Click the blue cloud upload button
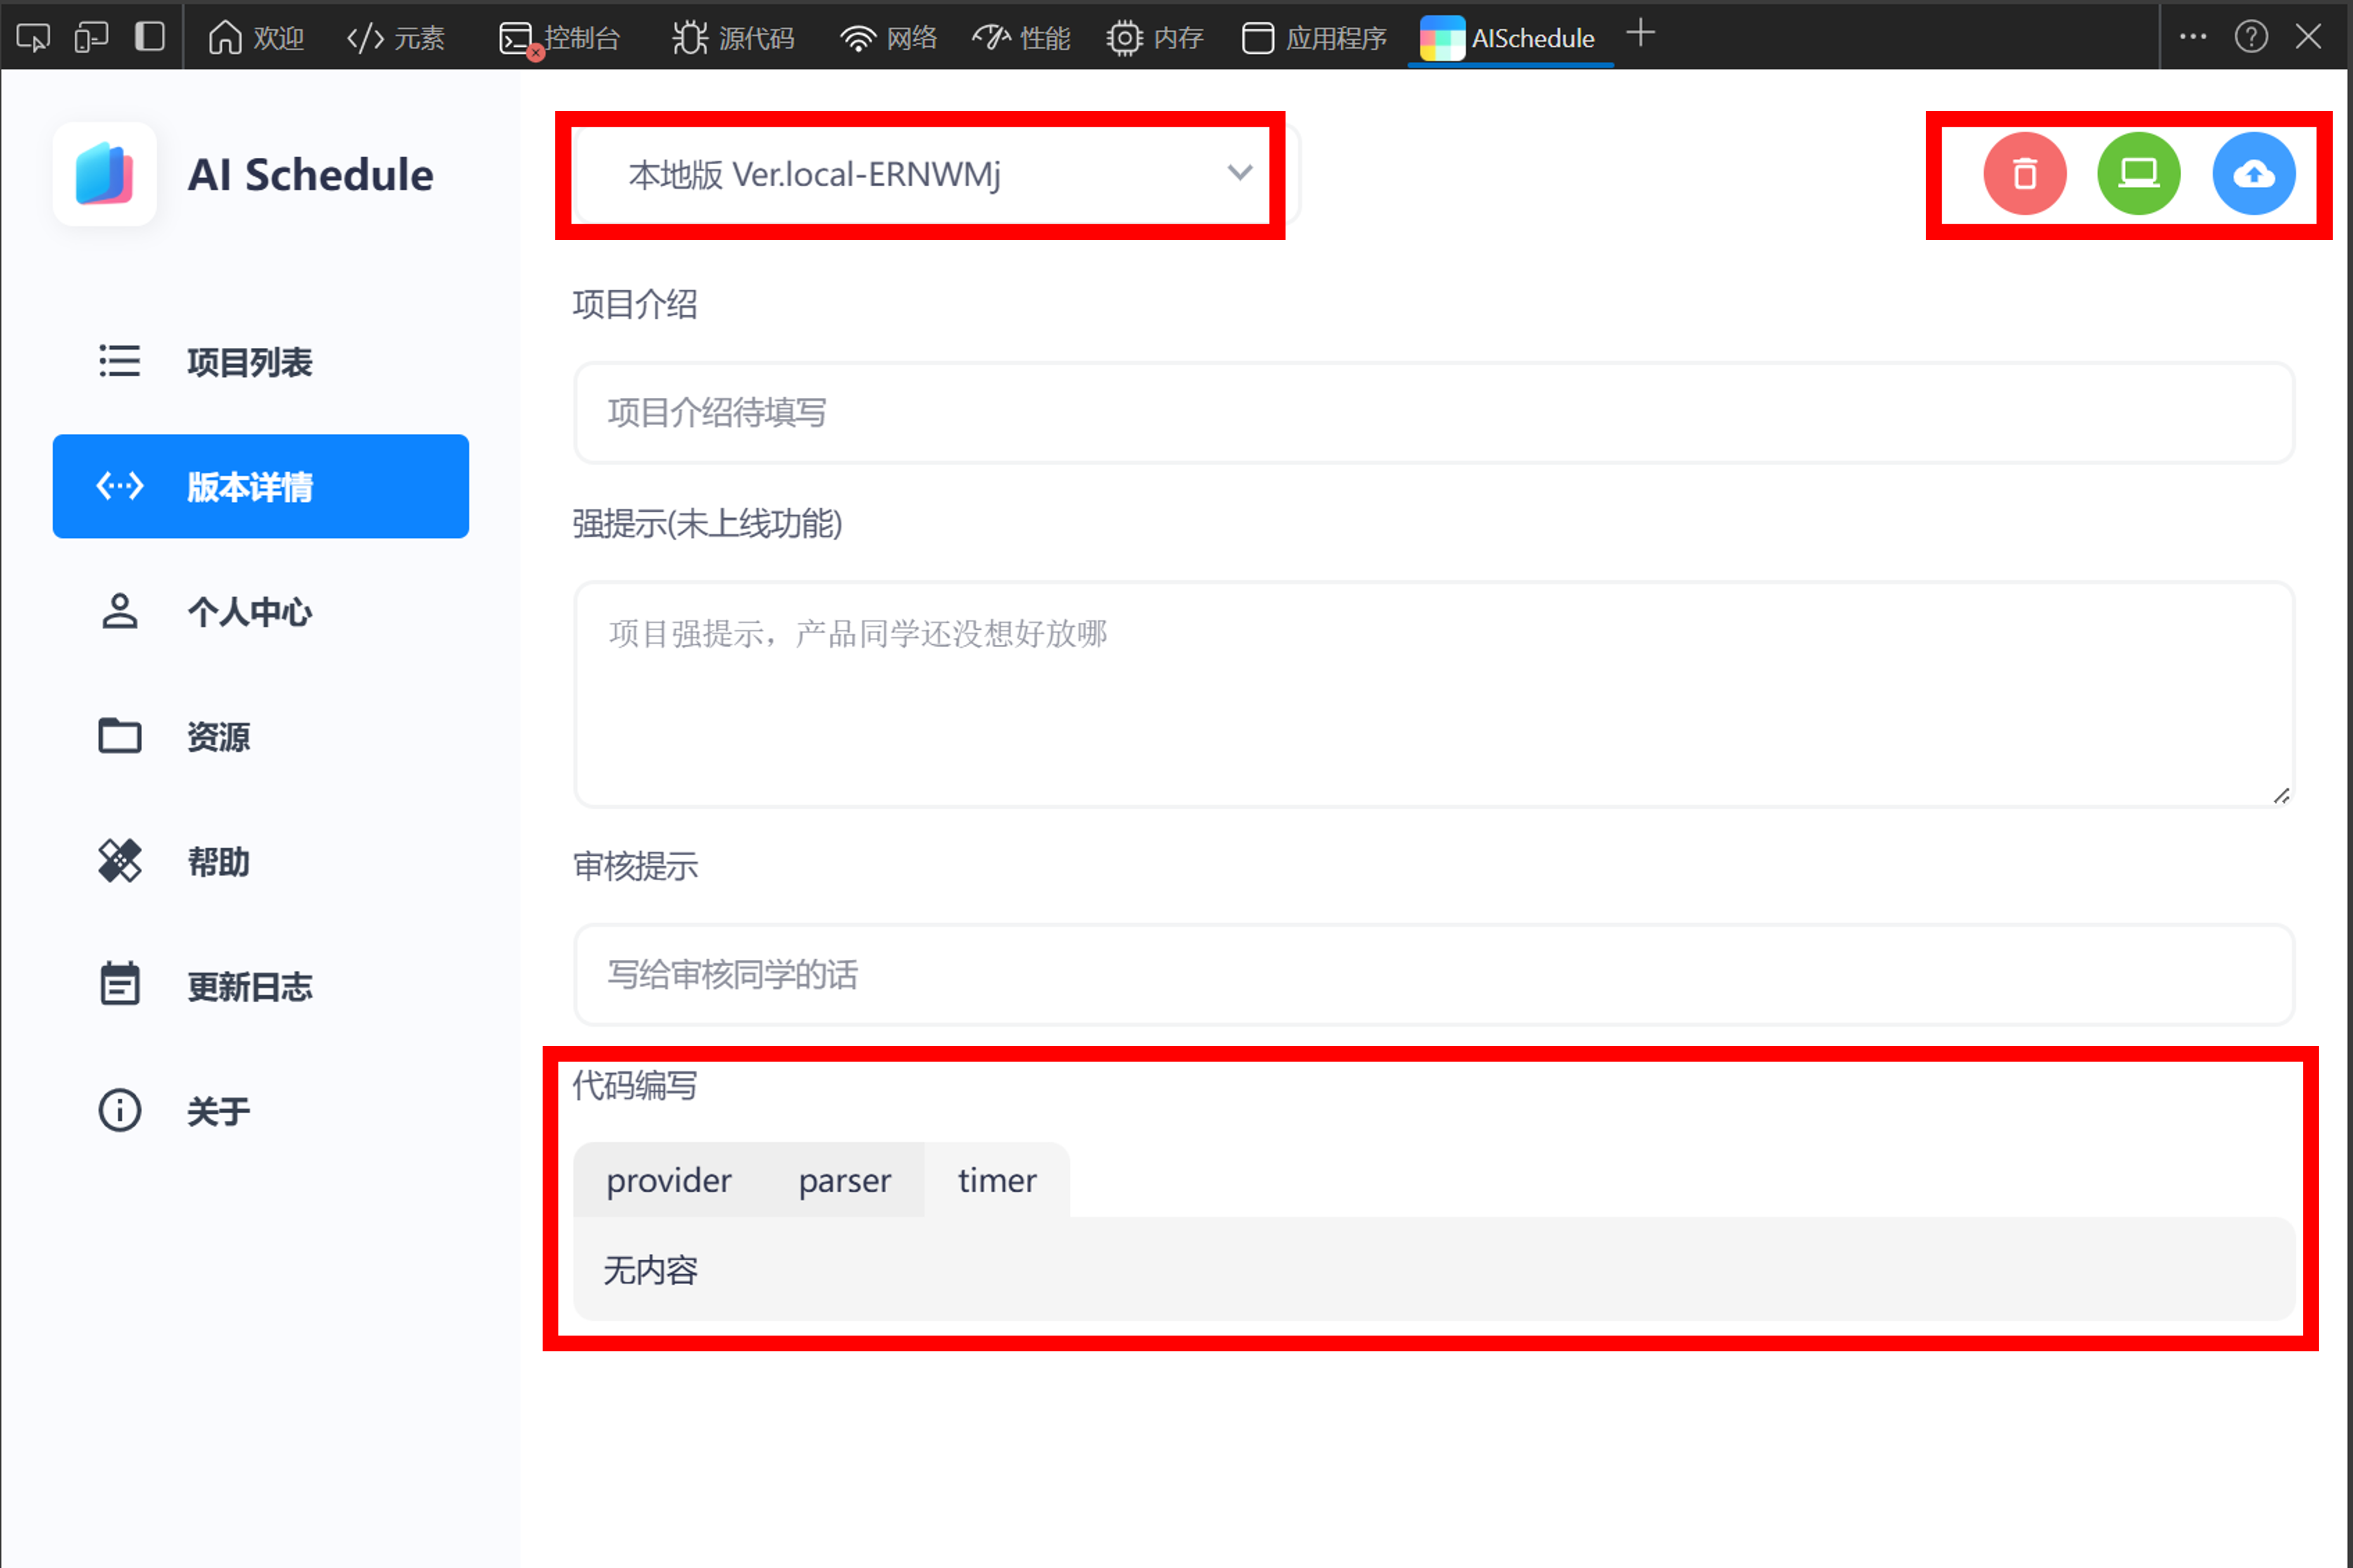Image resolution: width=2353 pixels, height=1568 pixels. (2253, 174)
